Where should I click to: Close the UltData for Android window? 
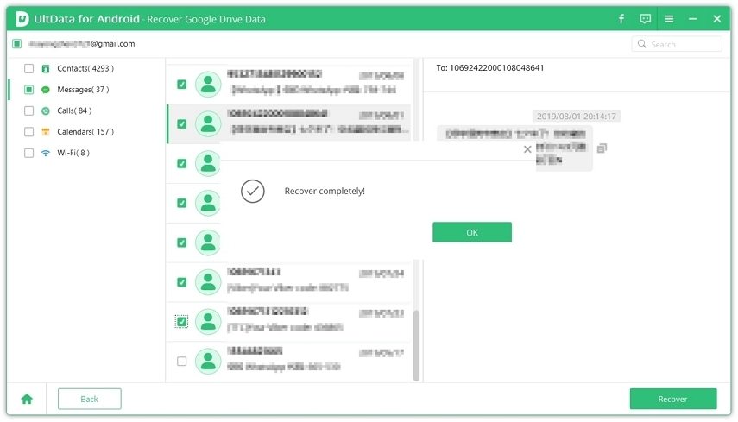pos(716,19)
